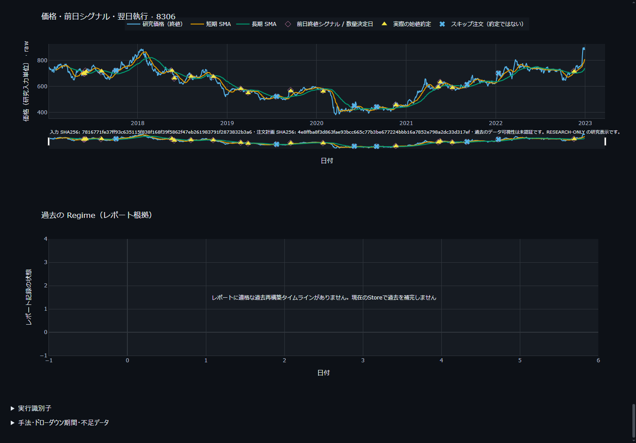
Task: Click the レポート記録の状態 y-axis title
Action: pyautogui.click(x=29, y=297)
